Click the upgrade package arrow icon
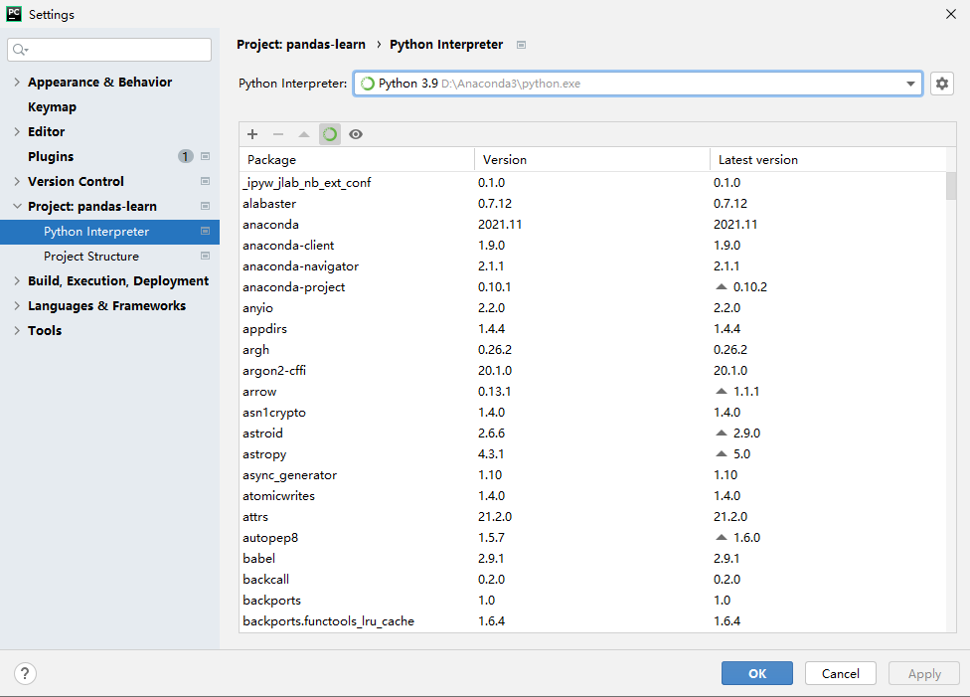 304,134
